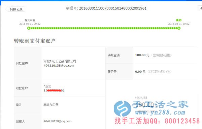Click the payer company 河北如心工艺品有限公司

(x=60, y=61)
